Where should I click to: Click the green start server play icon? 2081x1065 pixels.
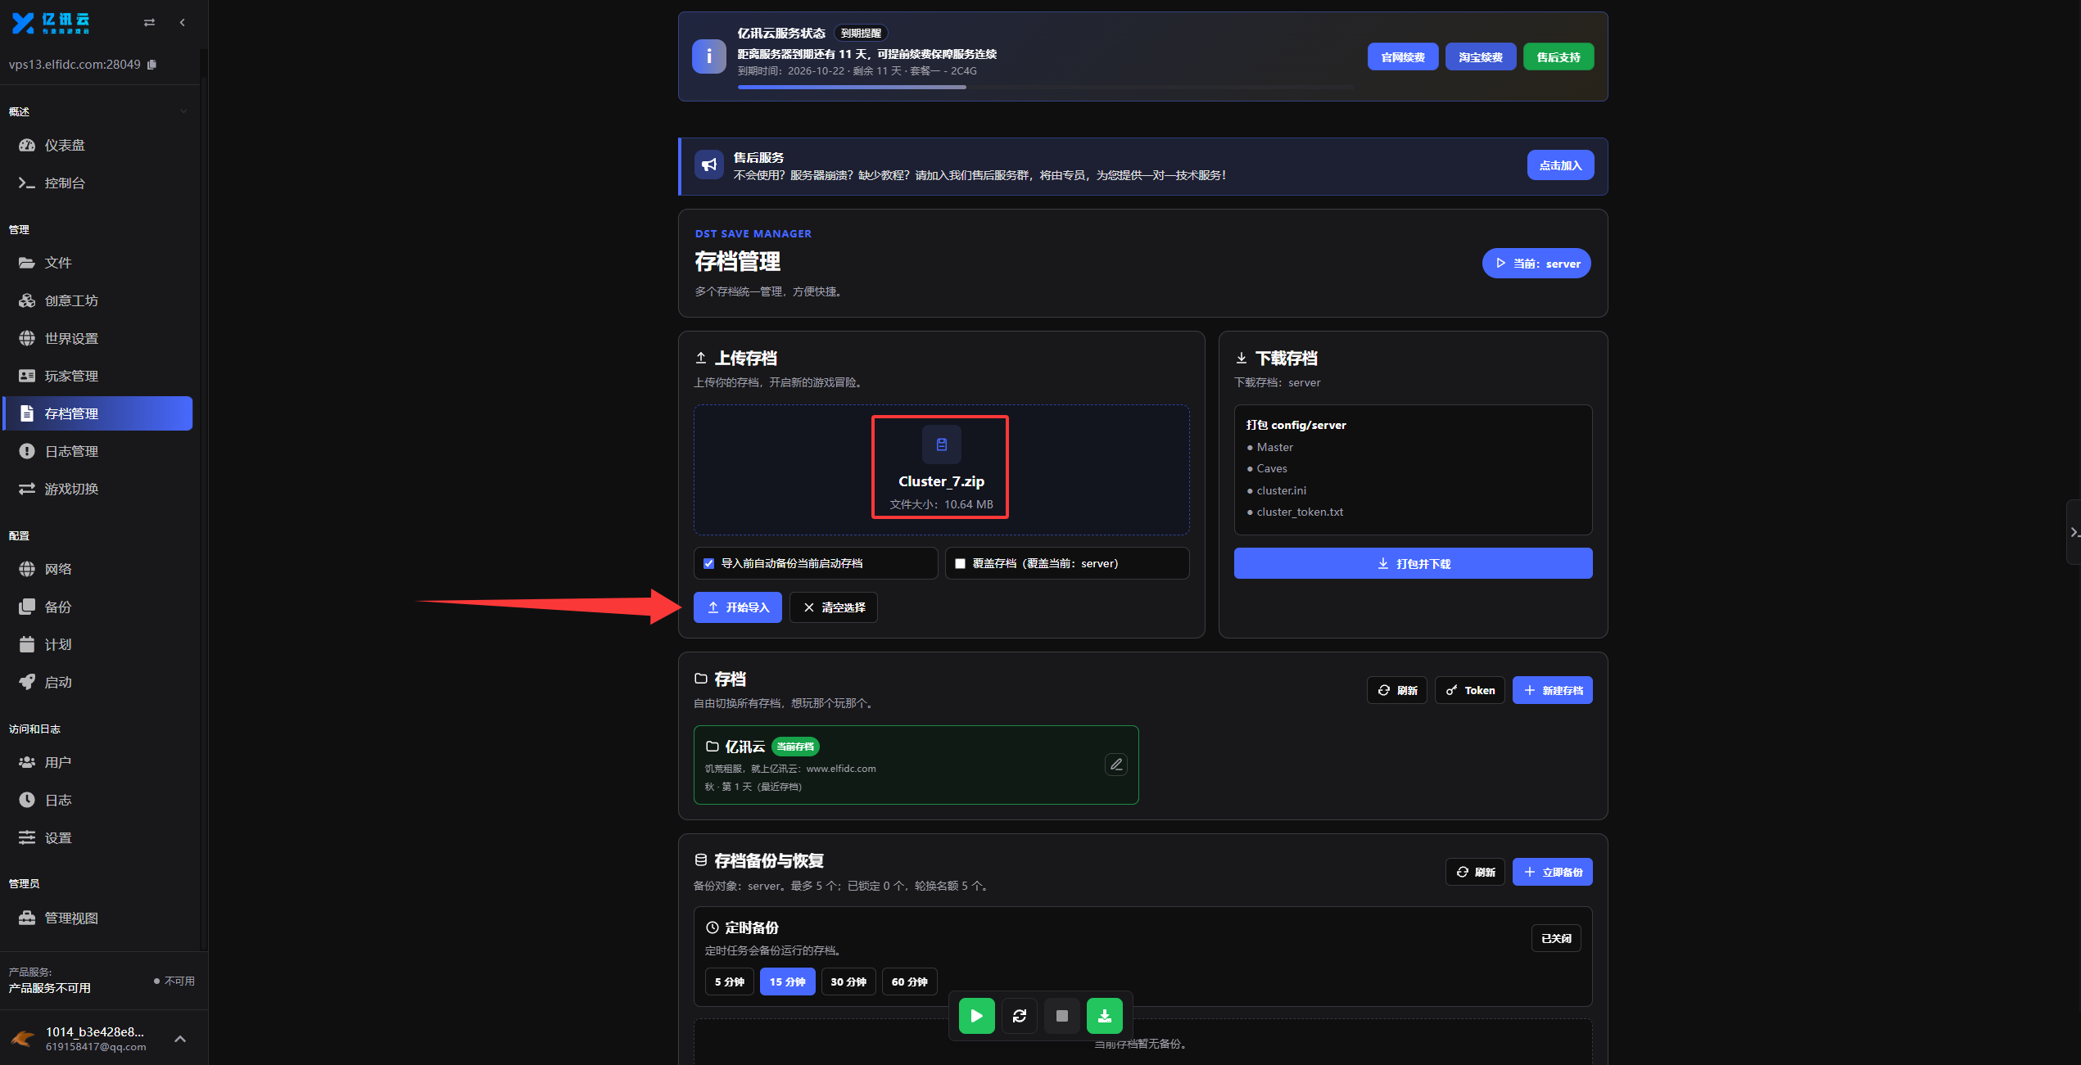point(976,1016)
